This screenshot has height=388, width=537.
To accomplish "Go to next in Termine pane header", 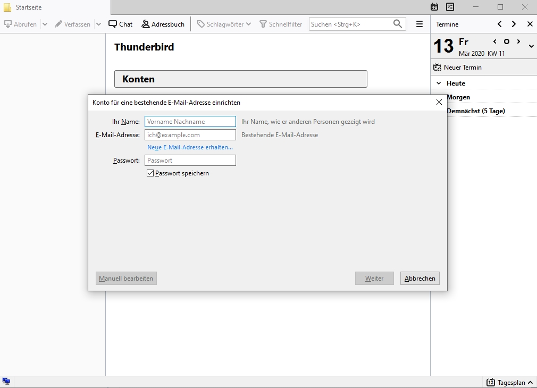I will click(x=514, y=24).
